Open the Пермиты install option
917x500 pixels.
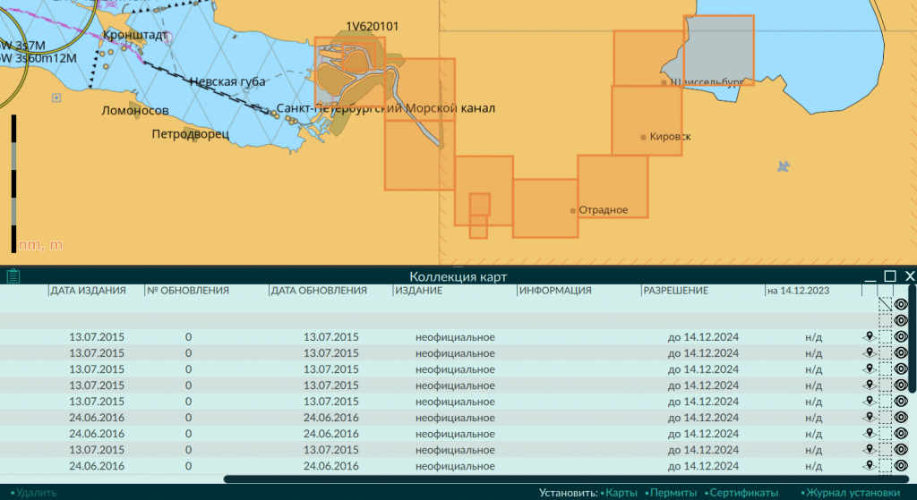coord(673,493)
